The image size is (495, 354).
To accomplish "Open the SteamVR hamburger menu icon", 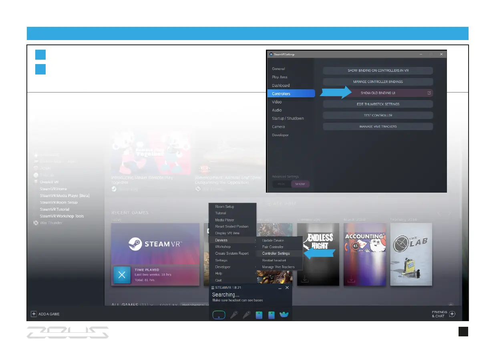I will 213,288.
